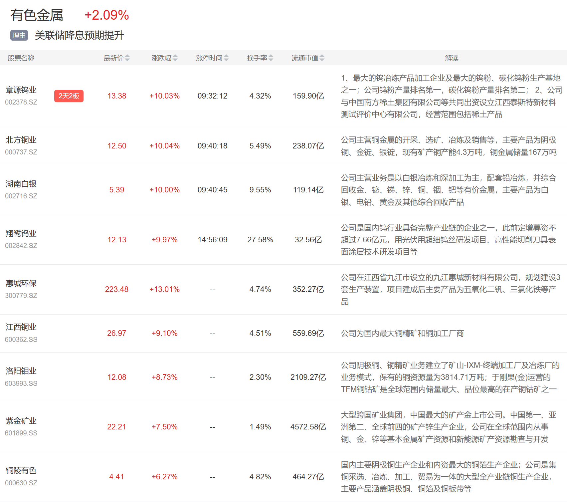Click change +7.50% for 紫金矿业
The width and height of the screenshot is (567, 502).
tap(164, 427)
